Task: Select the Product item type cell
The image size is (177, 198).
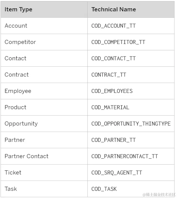Action: (x=15, y=107)
